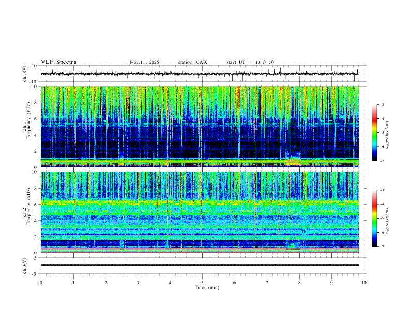Click time axis tick label '8'
This screenshot has width=410, height=317.
tap(299, 283)
